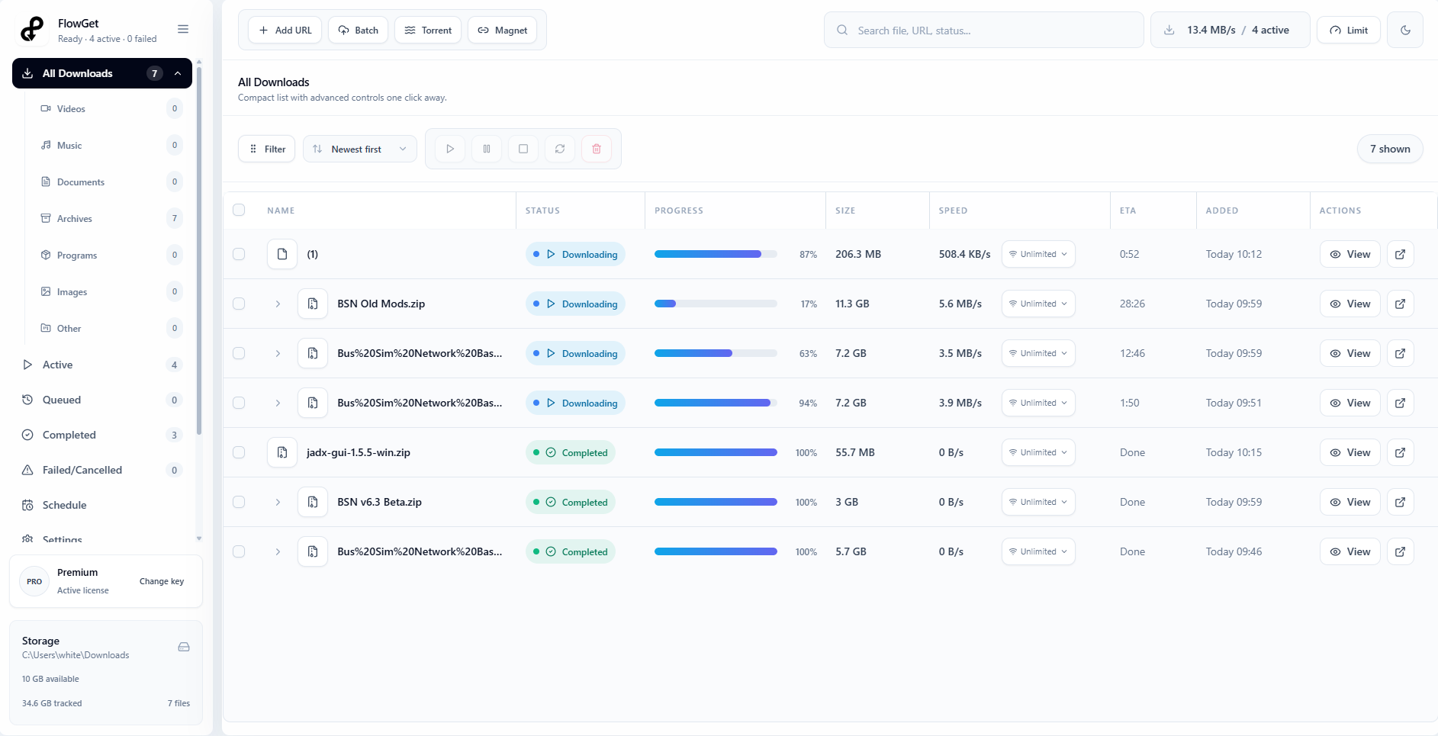Check the box for BSN Old Mods.zip
Screen dimensions: 1438x736
(x=239, y=304)
